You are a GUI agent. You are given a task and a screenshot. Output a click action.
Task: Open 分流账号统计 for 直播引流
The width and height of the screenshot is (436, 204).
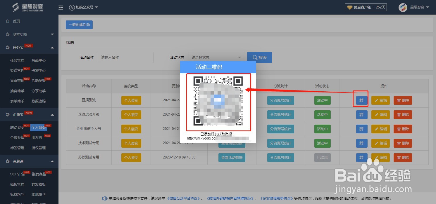pos(280,100)
